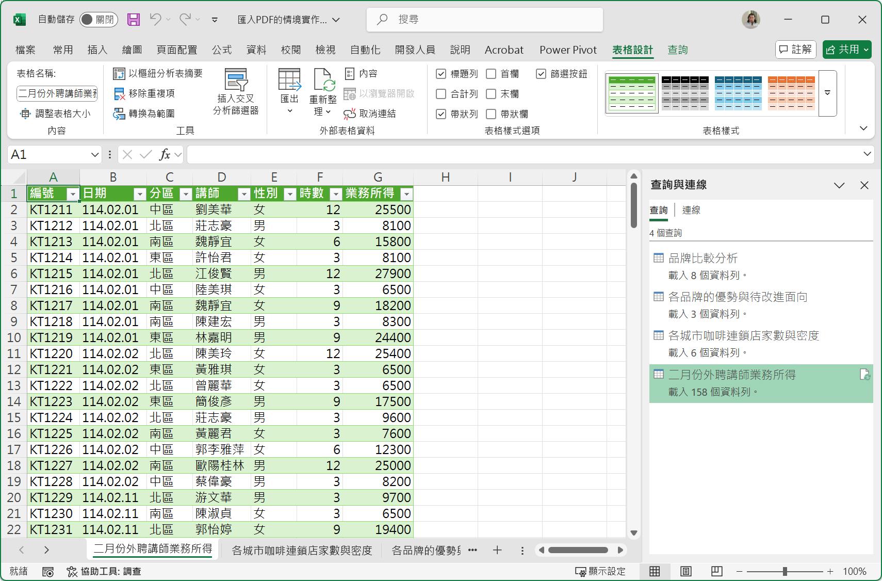The image size is (882, 581).
Task: Uncheck the Filter Button (篩選按鈕) checkbox
Action: 541,74
